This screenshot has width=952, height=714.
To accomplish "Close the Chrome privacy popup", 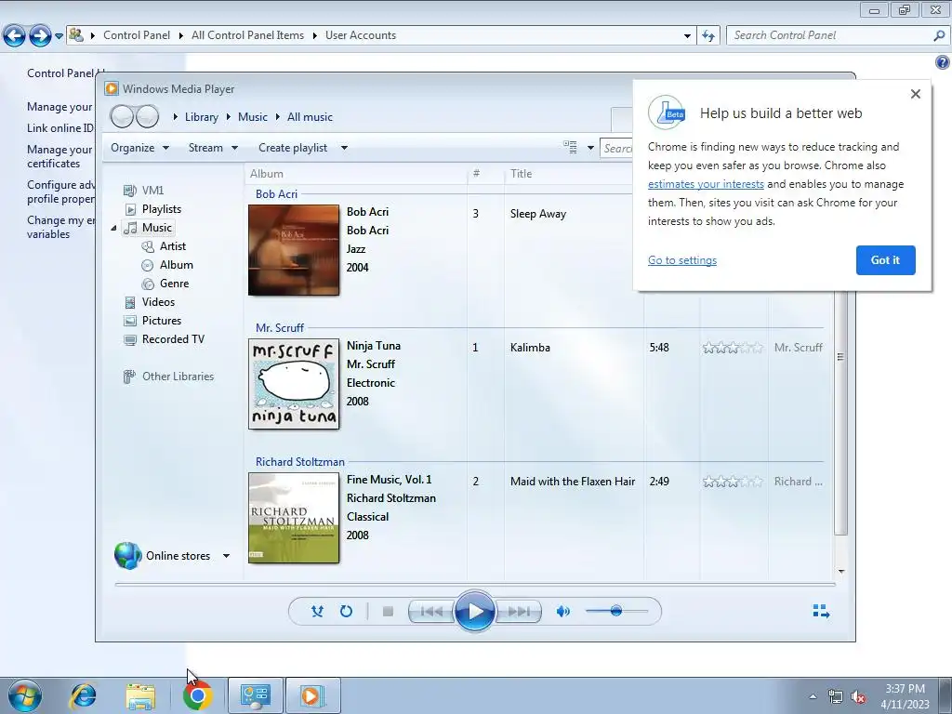I will tap(916, 94).
